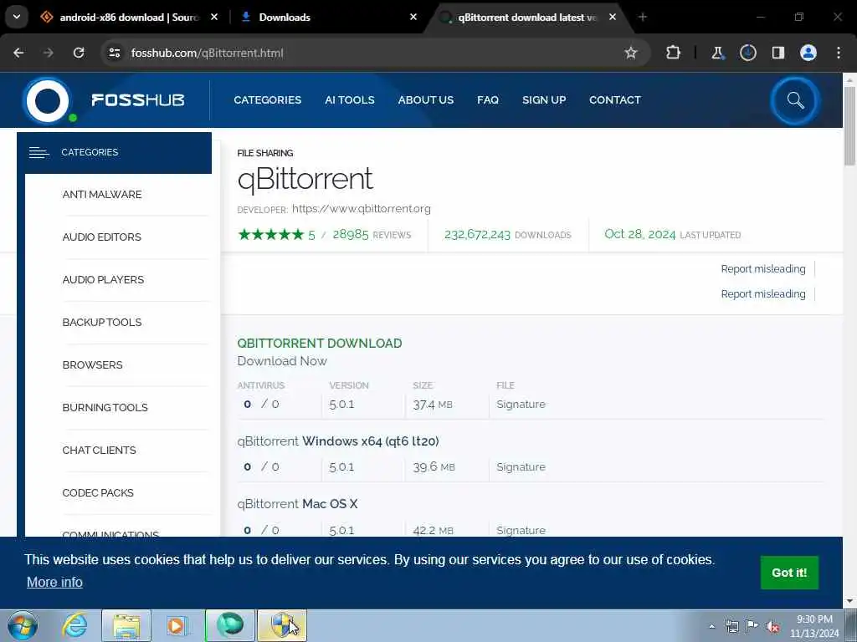Open BACKUP TOOLS category
The height and width of the screenshot is (642, 857).
tap(101, 322)
